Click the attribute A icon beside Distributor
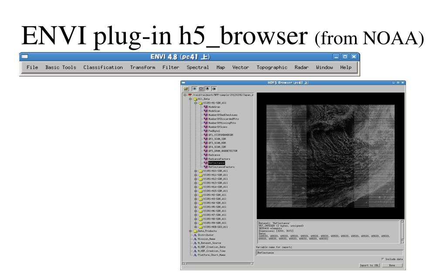The width and height of the screenshot is (446, 278). pos(195,235)
